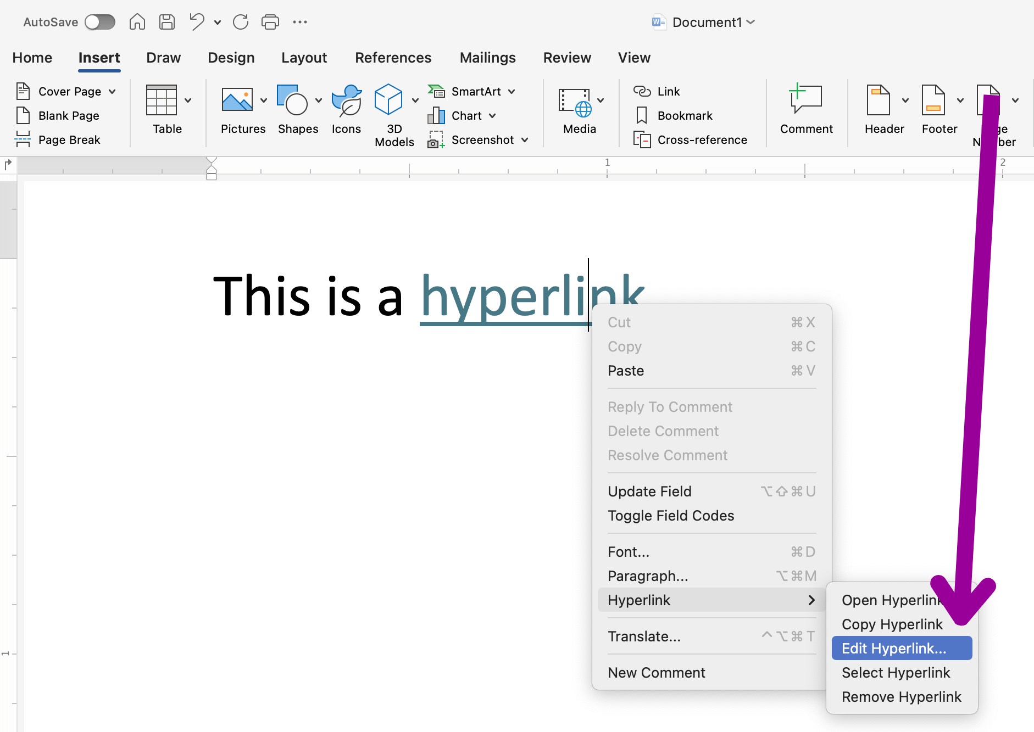The width and height of the screenshot is (1034, 732).
Task: Choose Copy Hyperlink in submenu
Action: (x=902, y=624)
